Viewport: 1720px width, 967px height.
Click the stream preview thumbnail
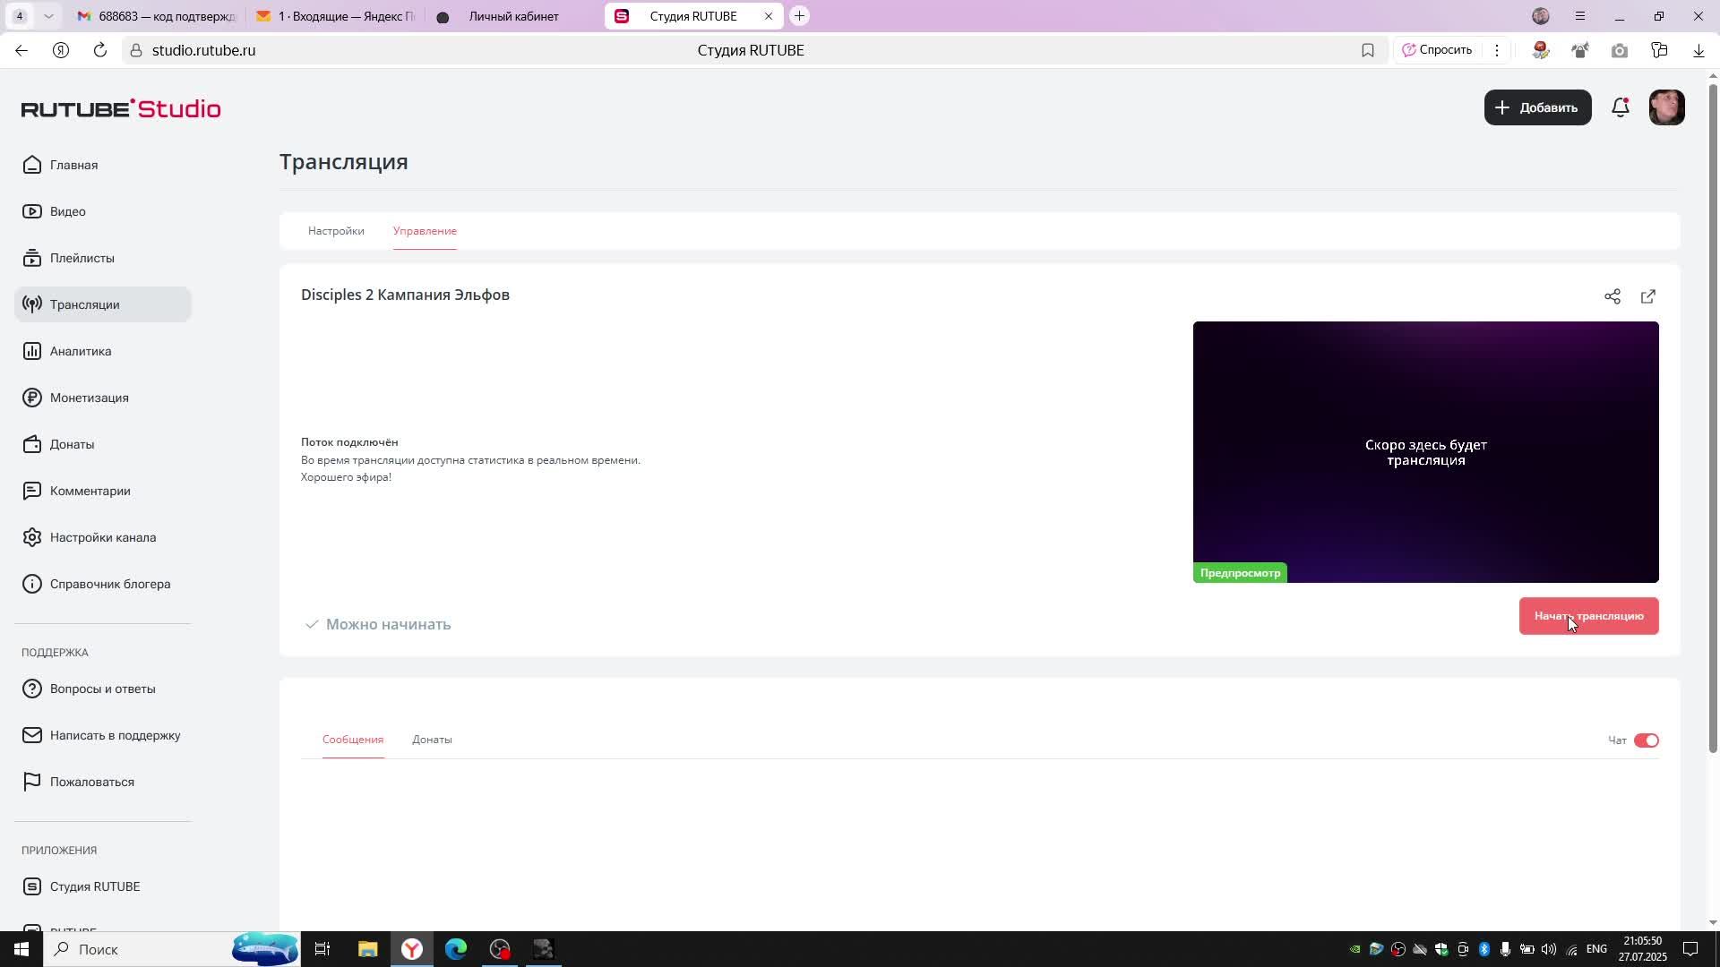[1425, 452]
